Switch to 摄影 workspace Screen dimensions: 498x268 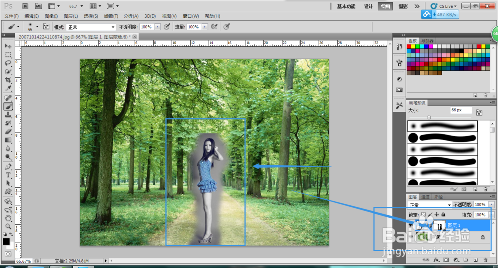(x=403, y=6)
